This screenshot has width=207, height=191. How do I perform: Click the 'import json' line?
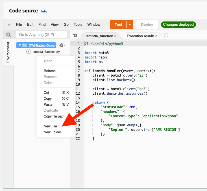pos(95,57)
